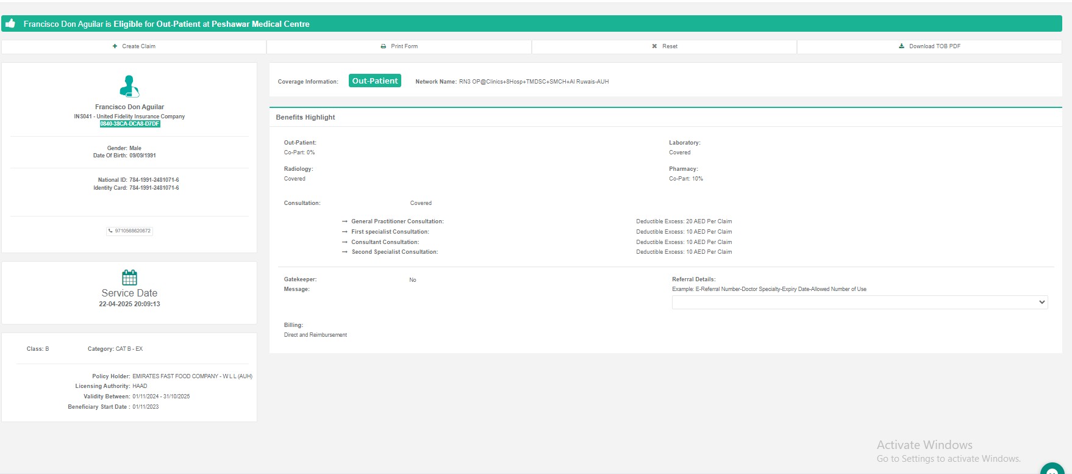Click arrow beside General Practitioner Consultation
1072x474 pixels.
coord(345,221)
